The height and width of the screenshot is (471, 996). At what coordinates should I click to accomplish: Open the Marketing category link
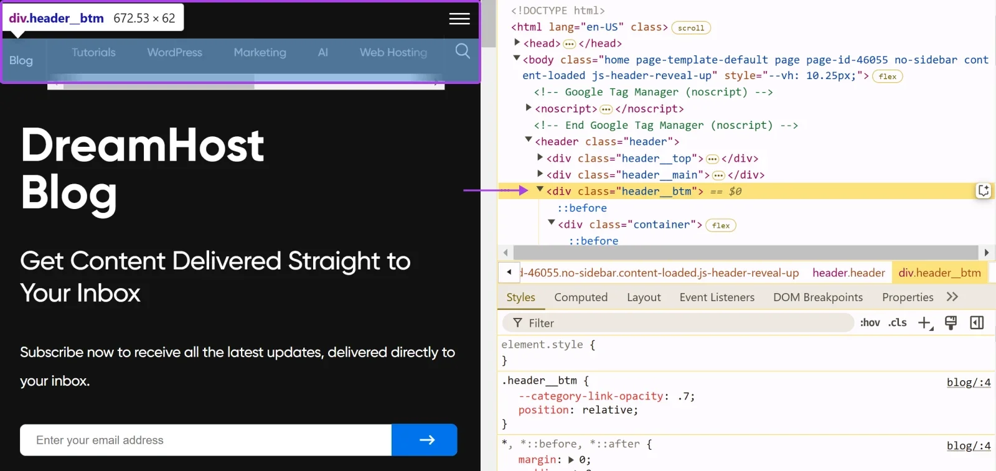click(260, 52)
